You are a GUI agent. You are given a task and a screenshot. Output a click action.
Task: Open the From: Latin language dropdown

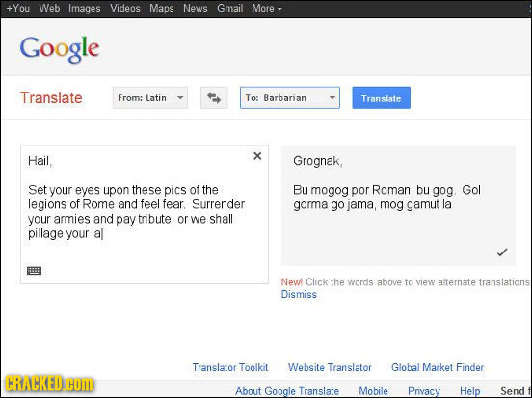(x=150, y=97)
